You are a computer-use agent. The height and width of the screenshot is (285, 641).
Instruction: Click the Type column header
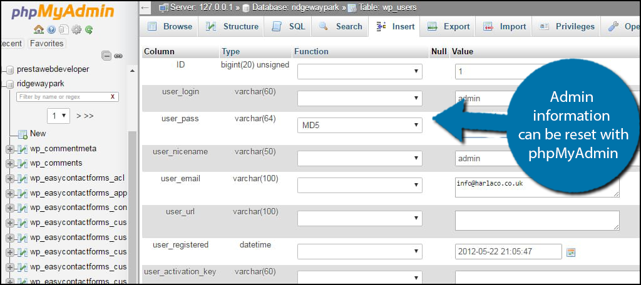pos(230,52)
